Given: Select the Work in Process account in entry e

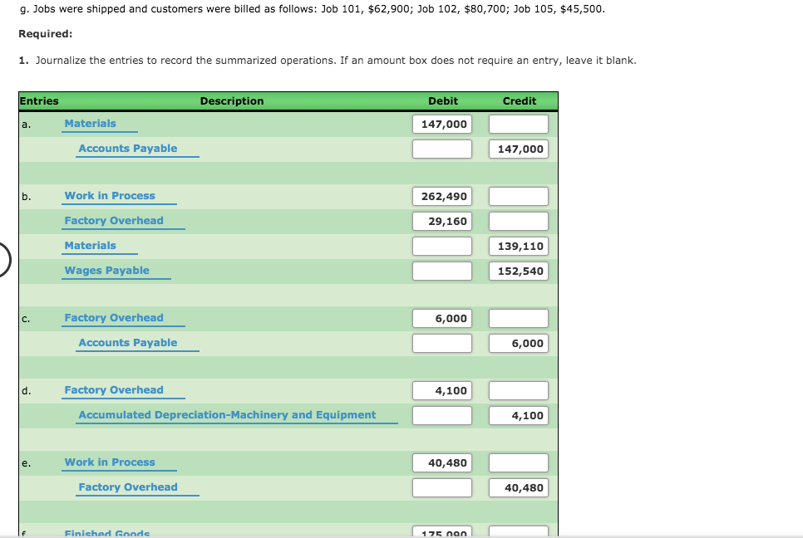Looking at the screenshot, I should (108, 462).
